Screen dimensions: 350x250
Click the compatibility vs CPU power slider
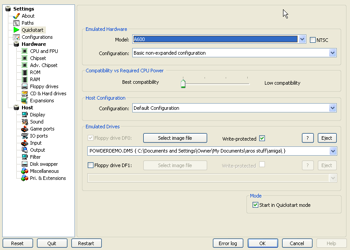(183, 83)
